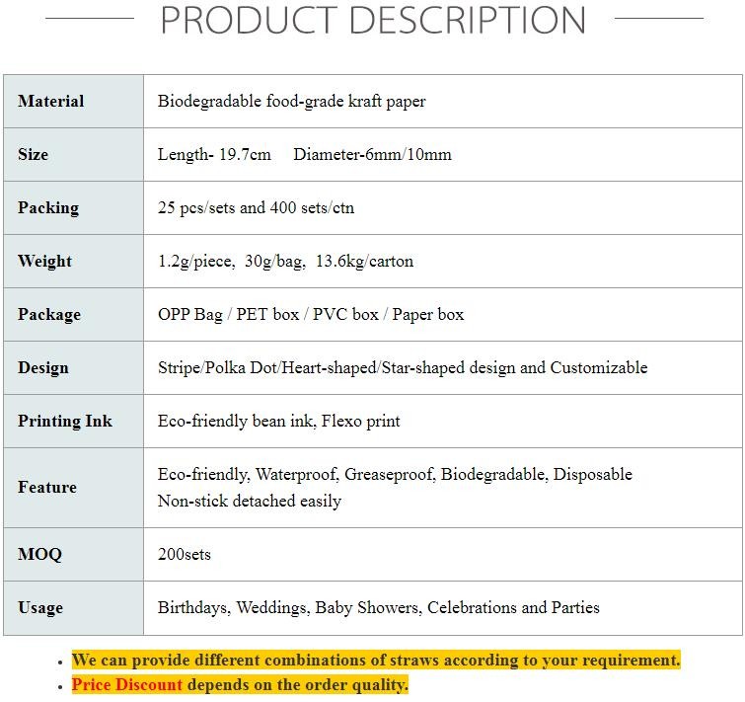Click the 200sets MOQ value
This screenshot has height=702, width=745.
(x=185, y=554)
